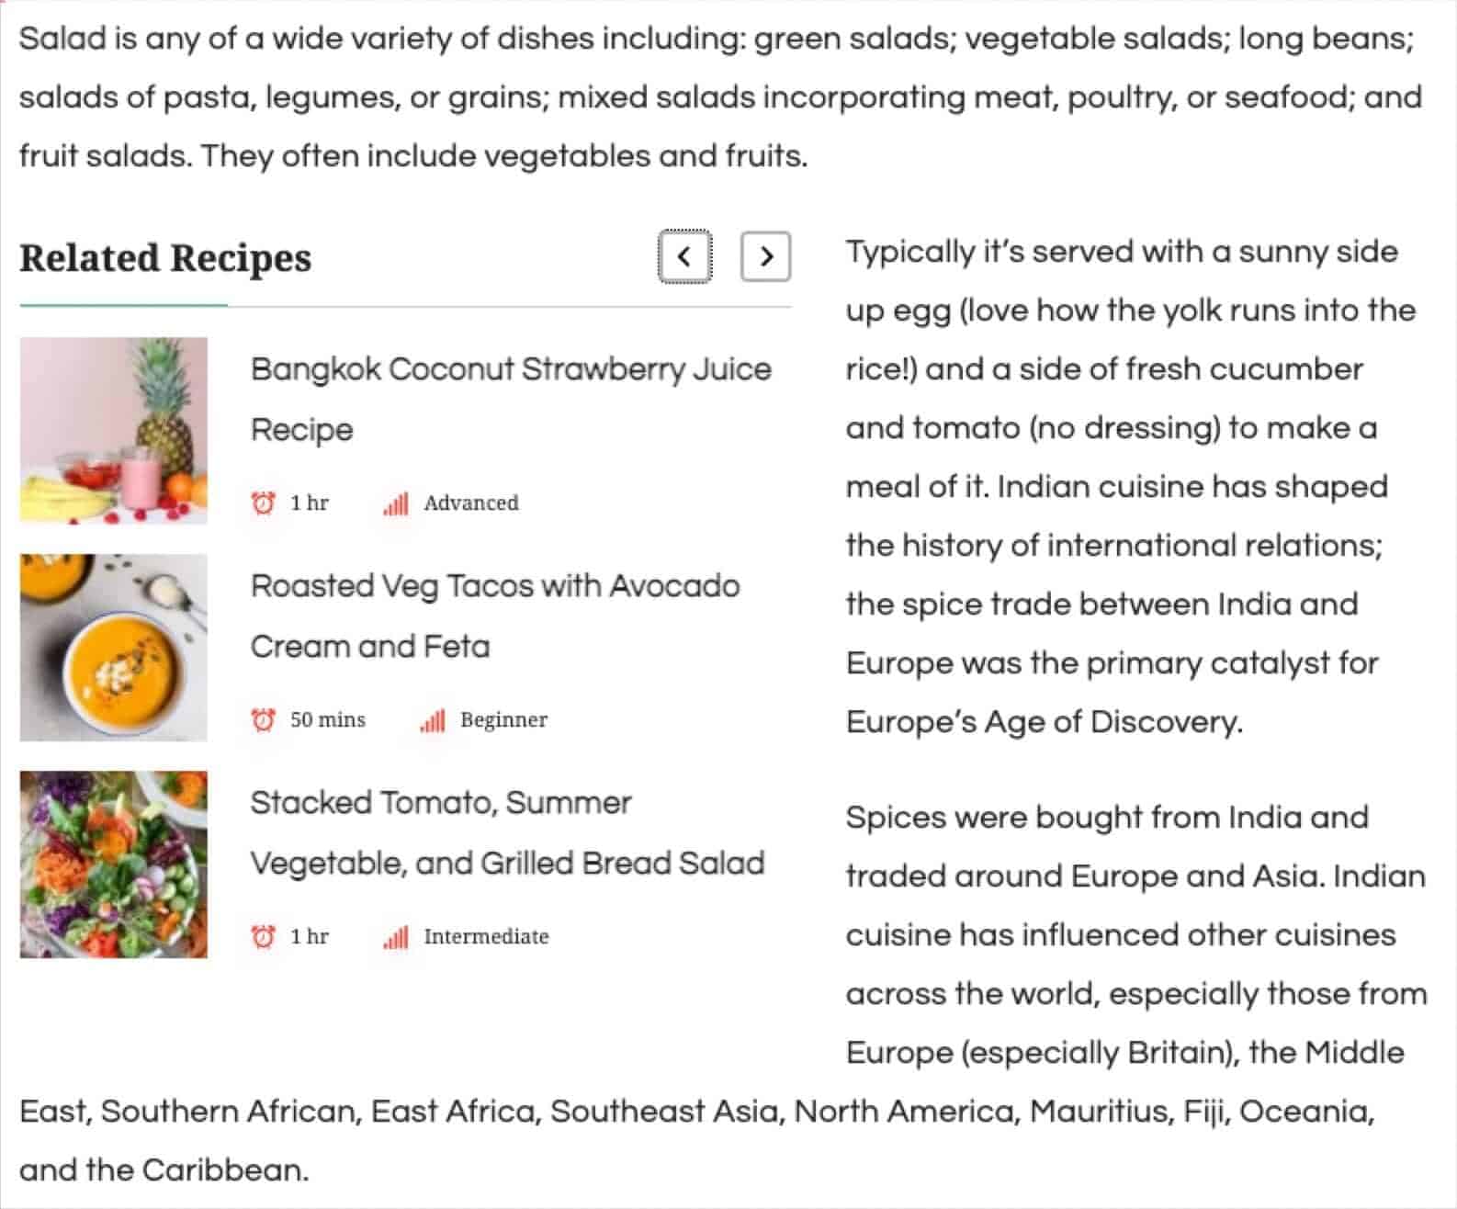Click the difficulty bars icon next to Advanced
The width and height of the screenshot is (1457, 1209).
coord(396,503)
